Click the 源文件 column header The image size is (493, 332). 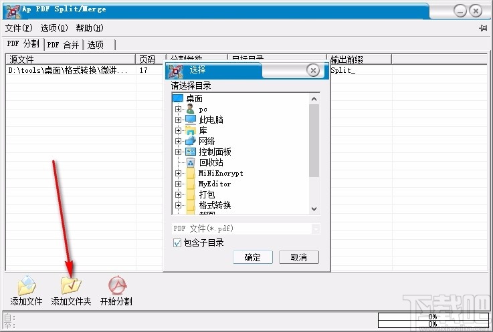click(x=71, y=59)
